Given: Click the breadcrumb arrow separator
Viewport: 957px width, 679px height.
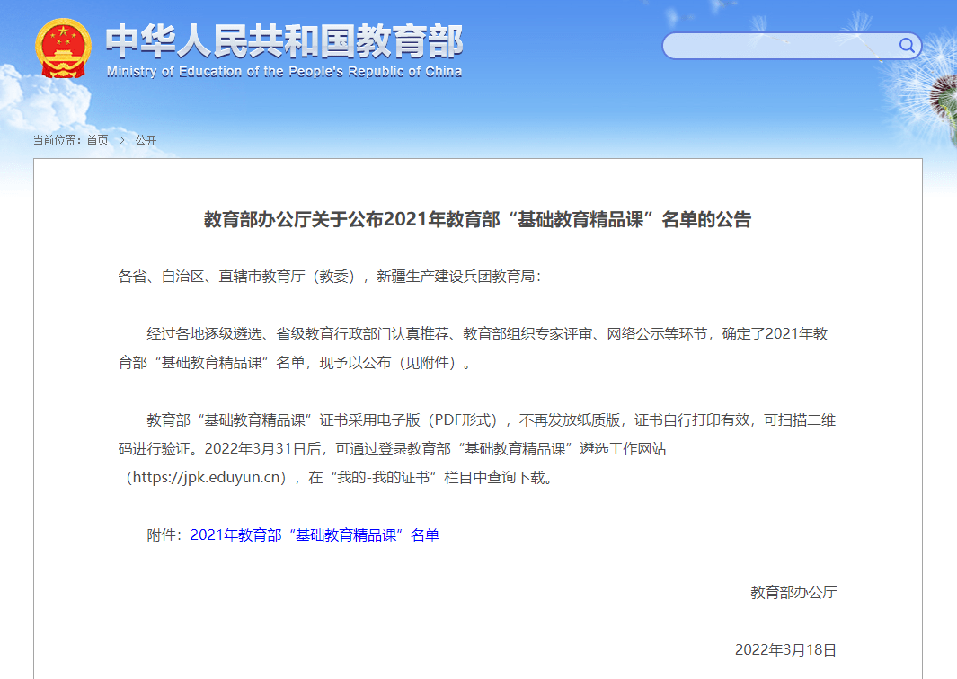Looking at the screenshot, I should click(122, 140).
